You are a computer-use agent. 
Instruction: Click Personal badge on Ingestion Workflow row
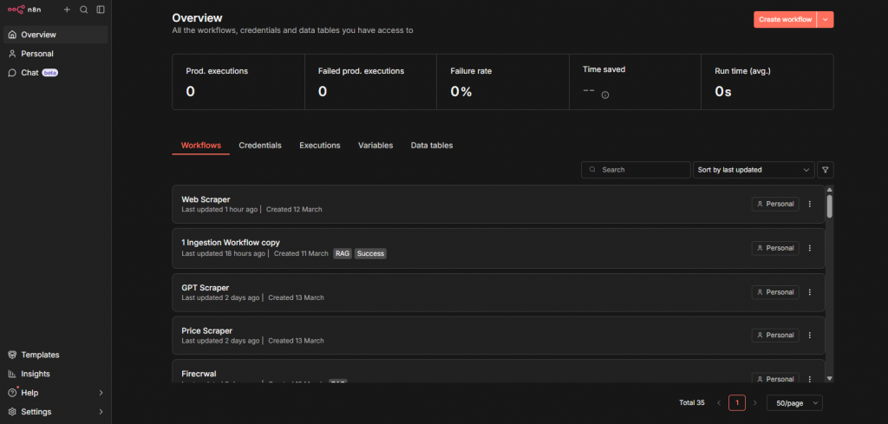click(x=775, y=248)
